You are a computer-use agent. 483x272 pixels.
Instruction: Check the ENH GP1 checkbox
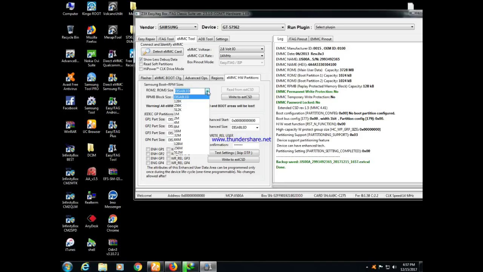coord(148,149)
